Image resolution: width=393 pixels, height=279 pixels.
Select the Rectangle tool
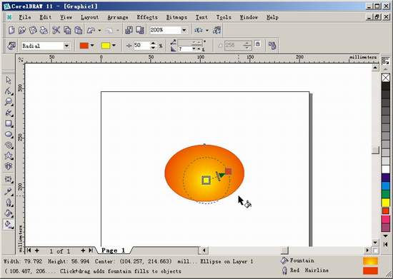coord(9,123)
